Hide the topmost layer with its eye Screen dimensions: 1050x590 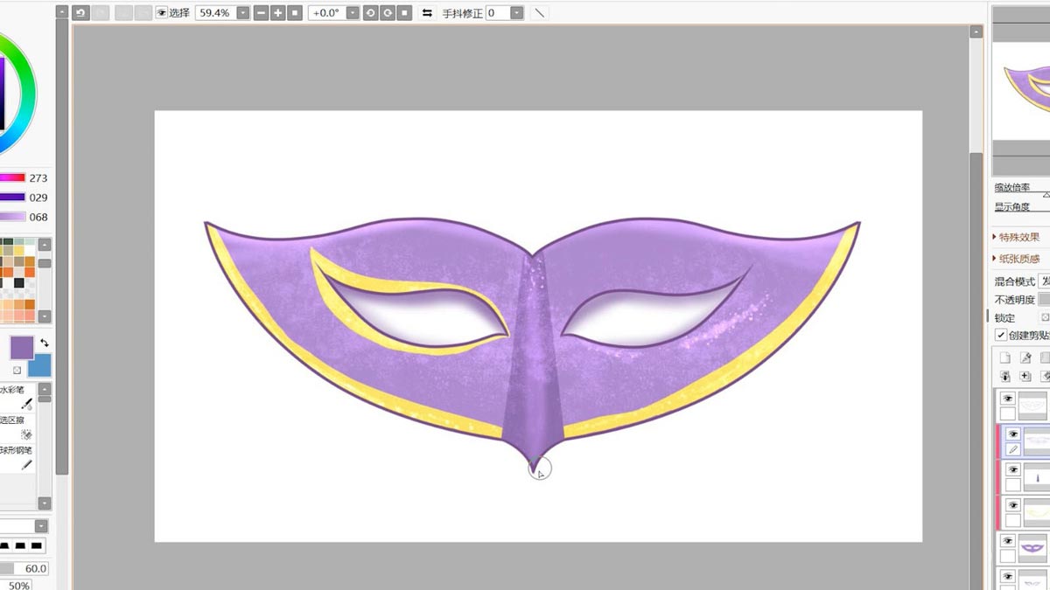click(1008, 399)
